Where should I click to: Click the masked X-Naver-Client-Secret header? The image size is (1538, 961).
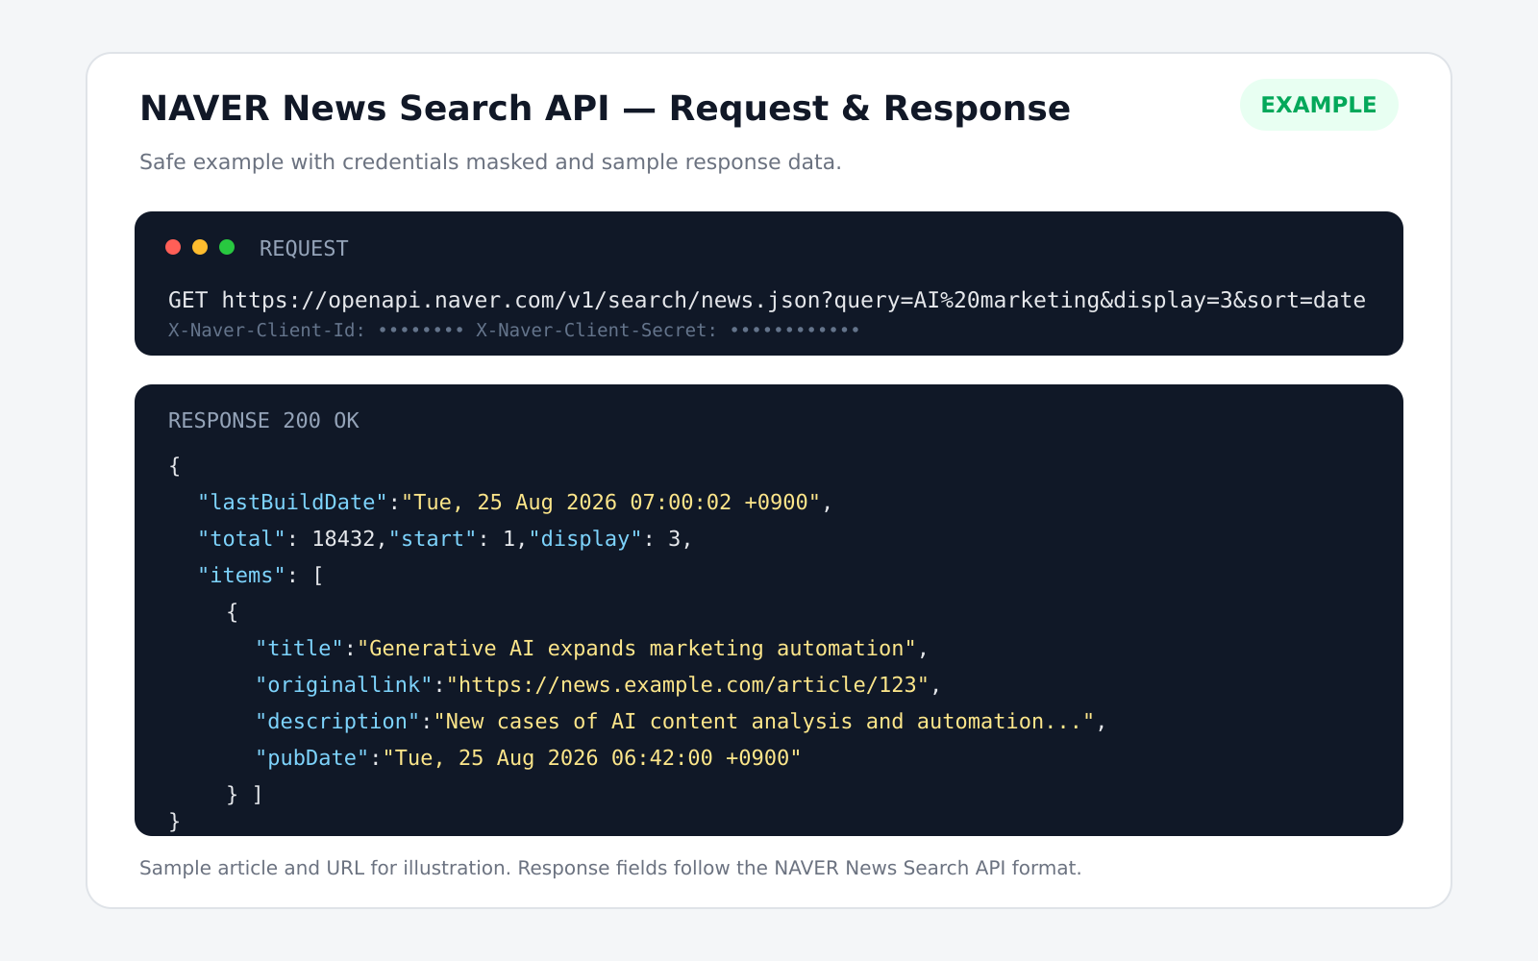(x=668, y=330)
